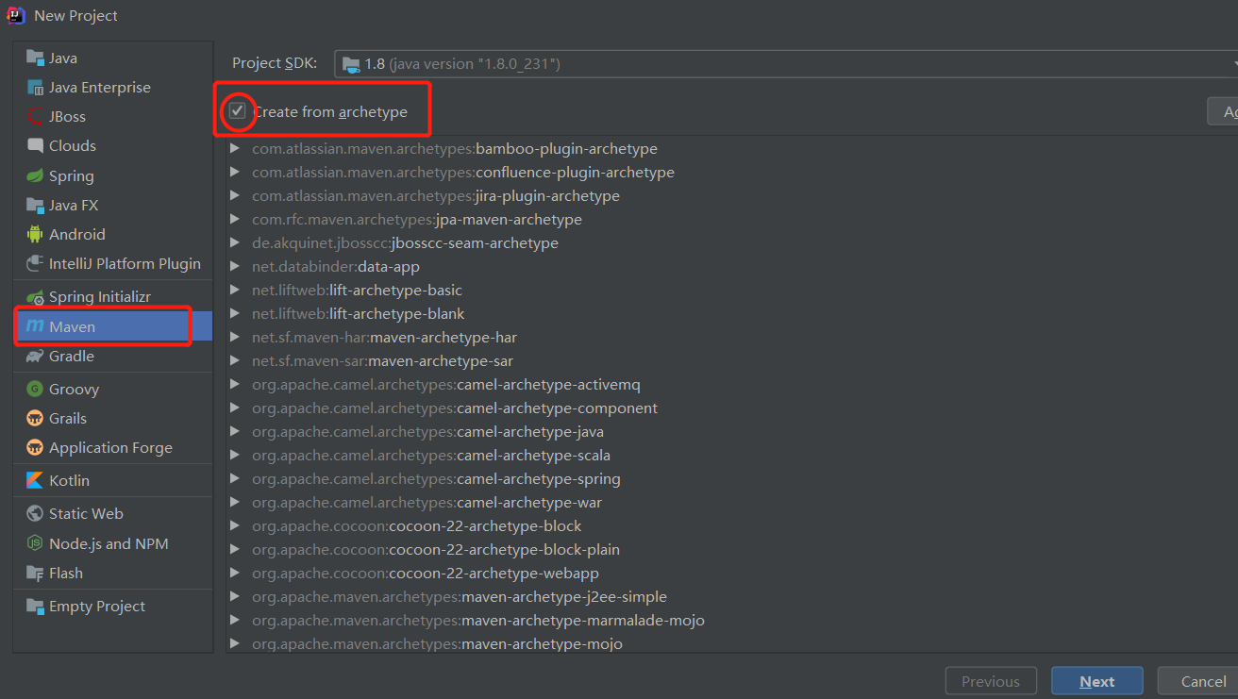The width and height of the screenshot is (1238, 699).
Task: Select the Android project type icon
Action: pos(35,234)
